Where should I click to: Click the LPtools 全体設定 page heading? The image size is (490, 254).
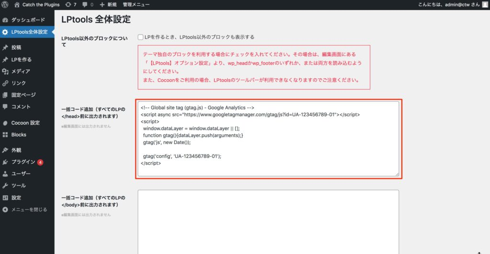tap(96, 19)
